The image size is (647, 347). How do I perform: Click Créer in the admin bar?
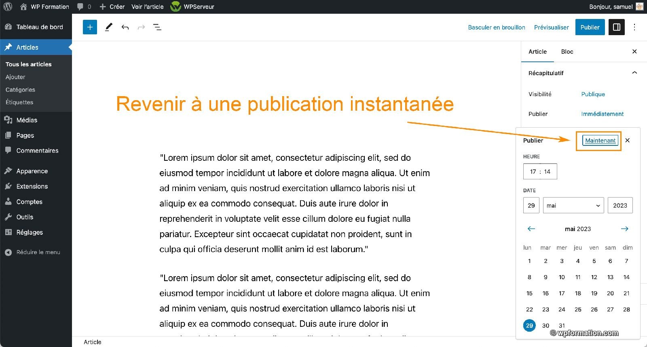pos(112,6)
